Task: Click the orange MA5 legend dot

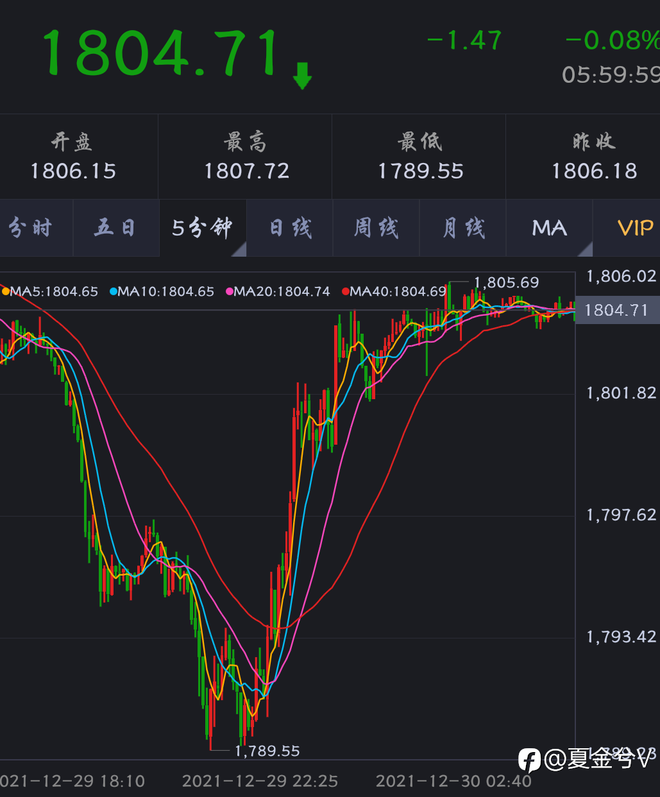Action: [x=6, y=292]
